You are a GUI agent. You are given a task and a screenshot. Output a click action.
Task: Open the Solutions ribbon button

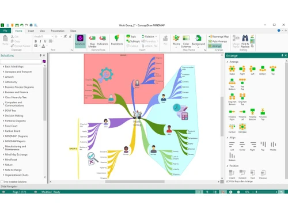[80, 41]
